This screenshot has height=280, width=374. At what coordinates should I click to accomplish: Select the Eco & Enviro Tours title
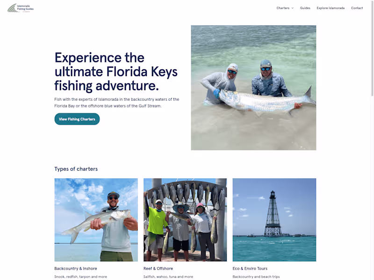(x=250, y=269)
